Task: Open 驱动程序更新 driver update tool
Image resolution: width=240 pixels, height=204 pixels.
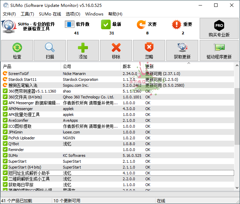Action: pos(219,47)
